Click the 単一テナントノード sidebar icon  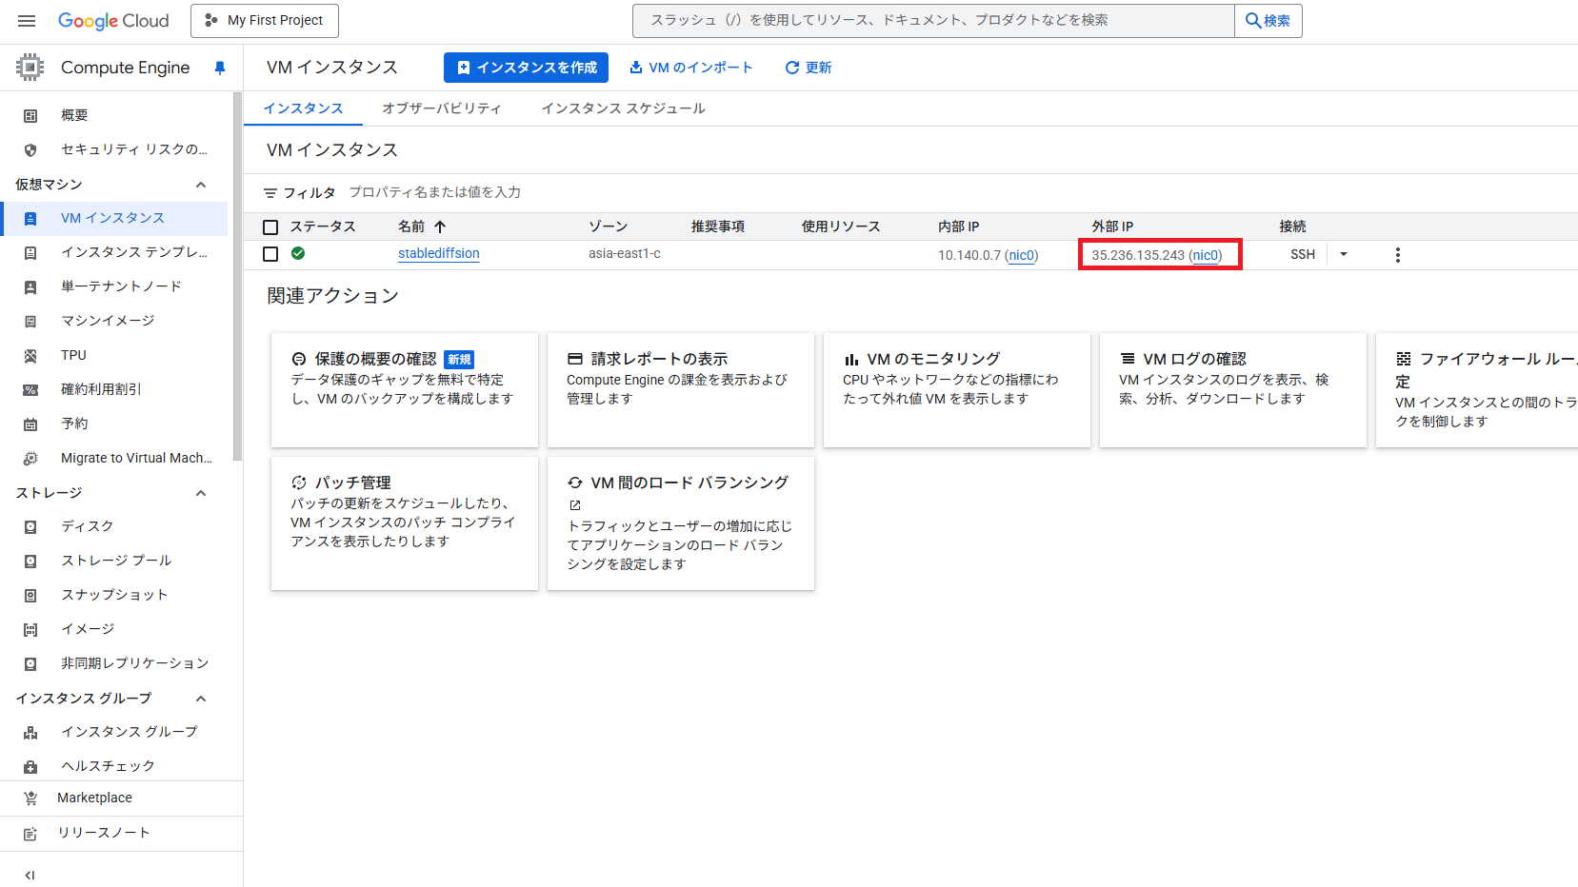coord(30,286)
